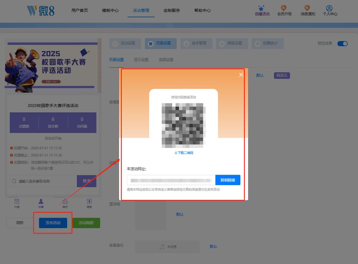
Task: Go to 用户首页 in top navigation
Action: tap(80, 10)
